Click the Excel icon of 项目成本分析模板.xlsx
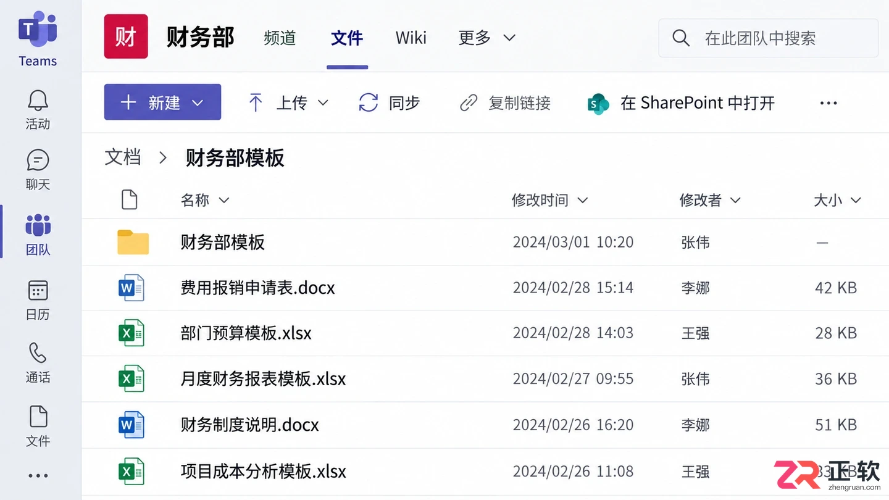The width and height of the screenshot is (889, 500). 131,472
